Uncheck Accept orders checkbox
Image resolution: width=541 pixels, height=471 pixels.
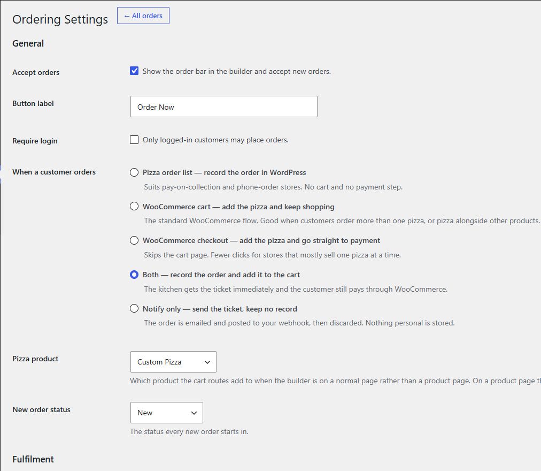(x=134, y=71)
